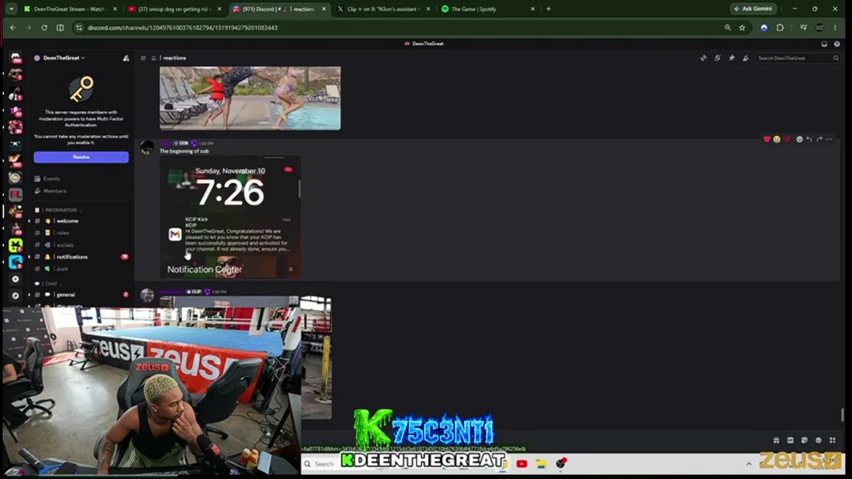
Task: Open view site information icon in address bar
Action: pos(79,27)
